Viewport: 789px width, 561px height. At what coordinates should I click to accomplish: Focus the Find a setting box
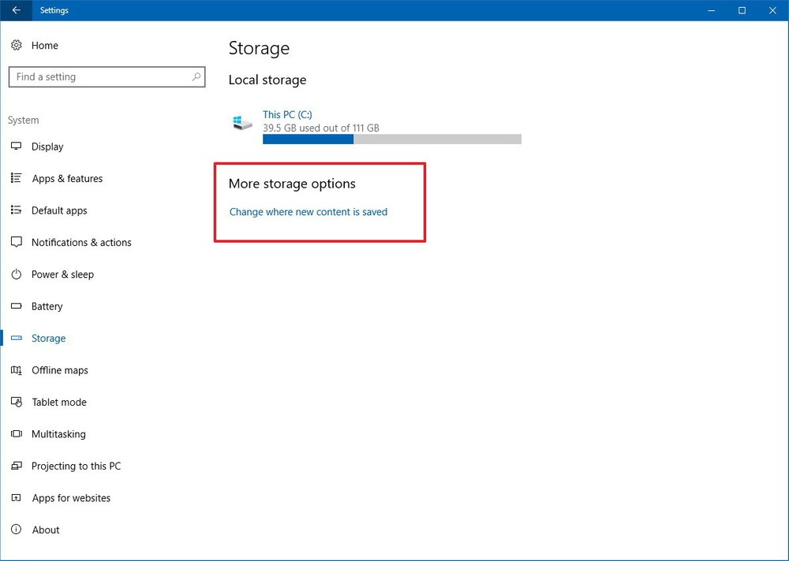coord(107,77)
